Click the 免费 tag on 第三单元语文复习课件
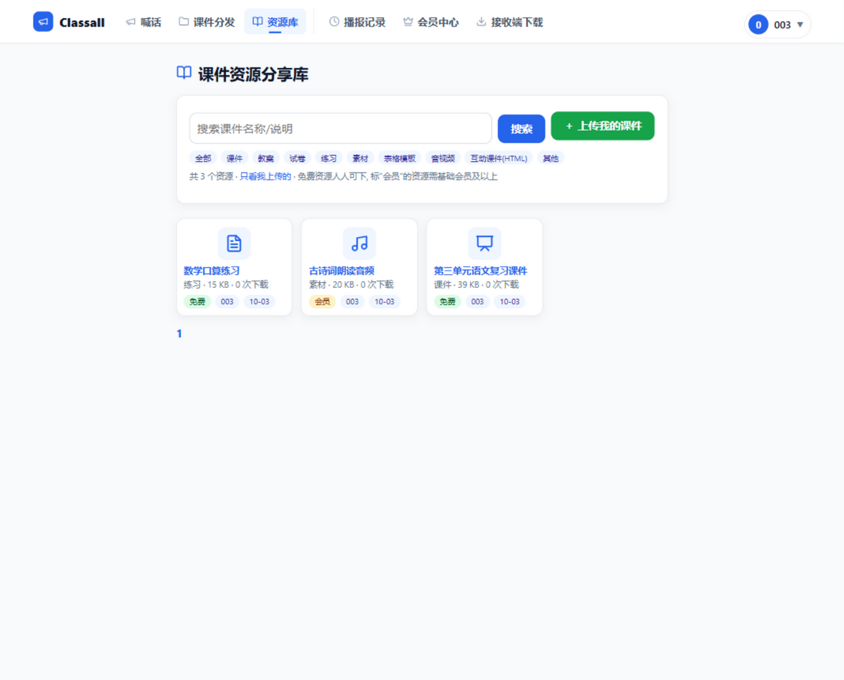Image resolution: width=844 pixels, height=680 pixels. 447,302
